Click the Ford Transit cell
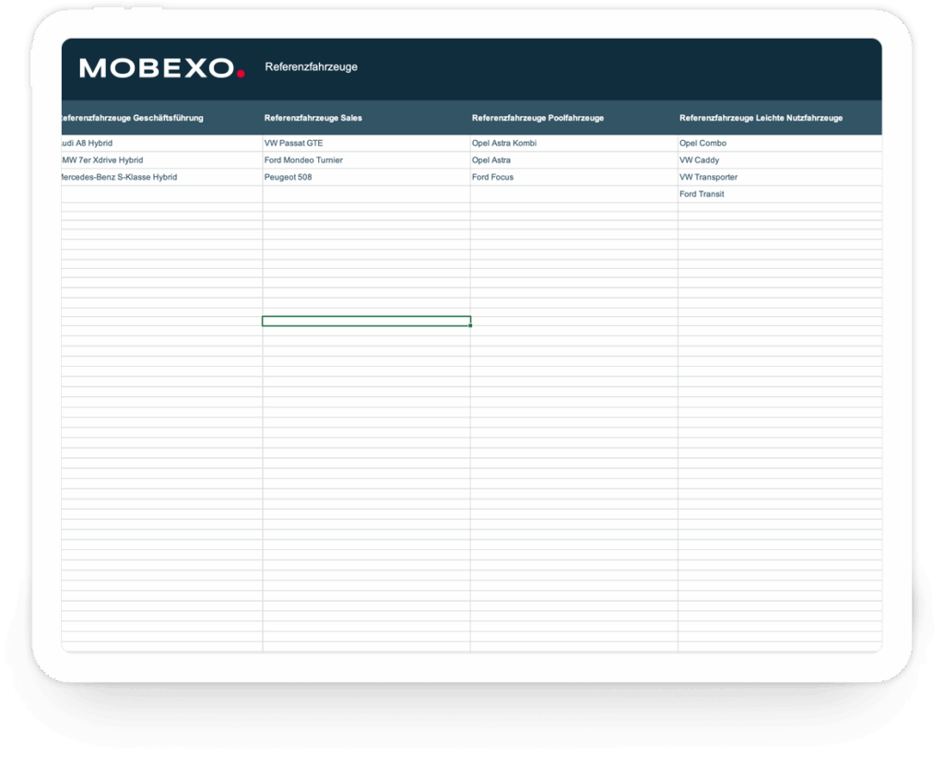Viewport: 944px width, 764px height. point(702,194)
